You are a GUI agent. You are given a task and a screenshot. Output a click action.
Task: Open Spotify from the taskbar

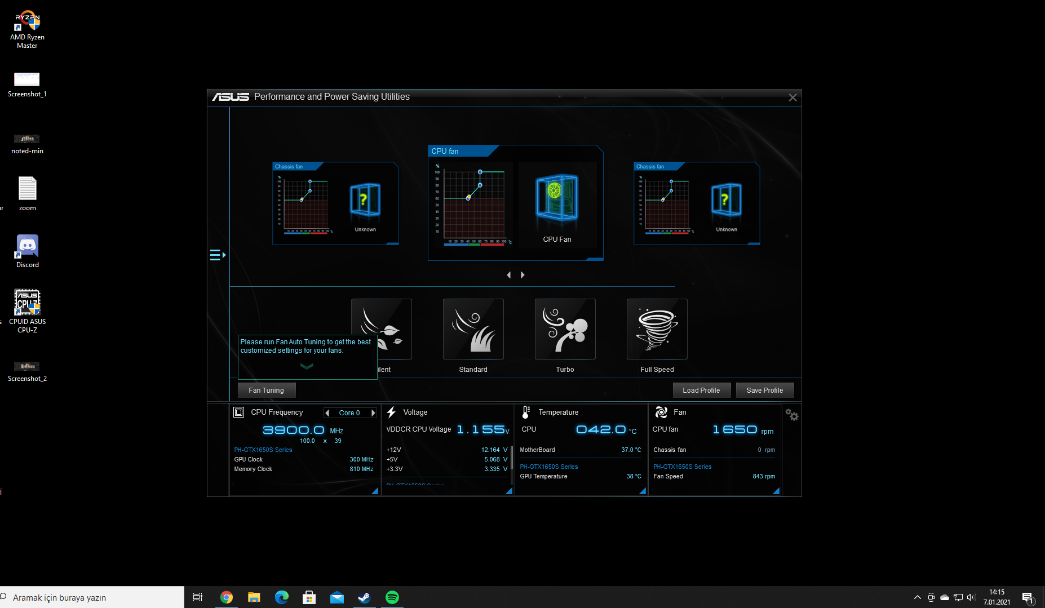392,597
